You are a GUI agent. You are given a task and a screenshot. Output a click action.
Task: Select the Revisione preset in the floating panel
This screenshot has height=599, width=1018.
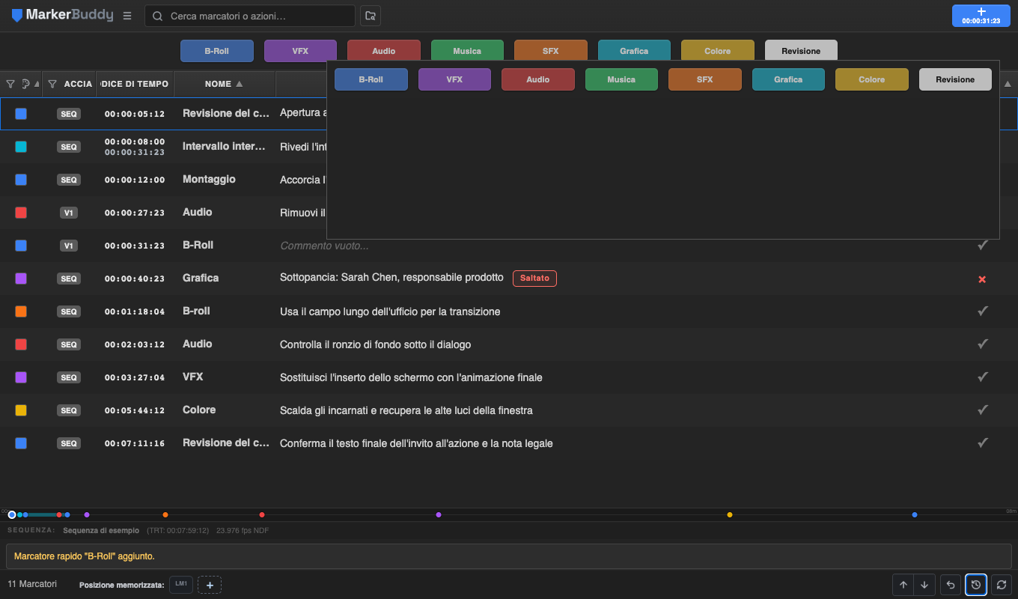coord(955,79)
